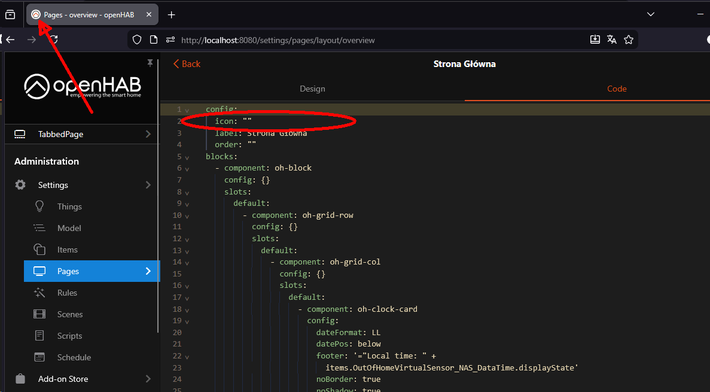The width and height of the screenshot is (710, 392).
Task: Click the Schedule calendar icon
Action: tap(39, 357)
